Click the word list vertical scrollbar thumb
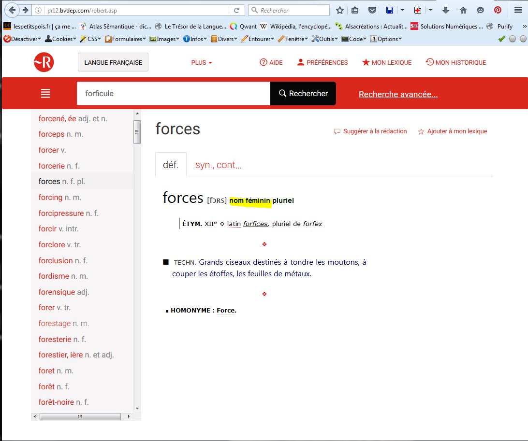Viewport: 528px width, 441px height. 137,132
